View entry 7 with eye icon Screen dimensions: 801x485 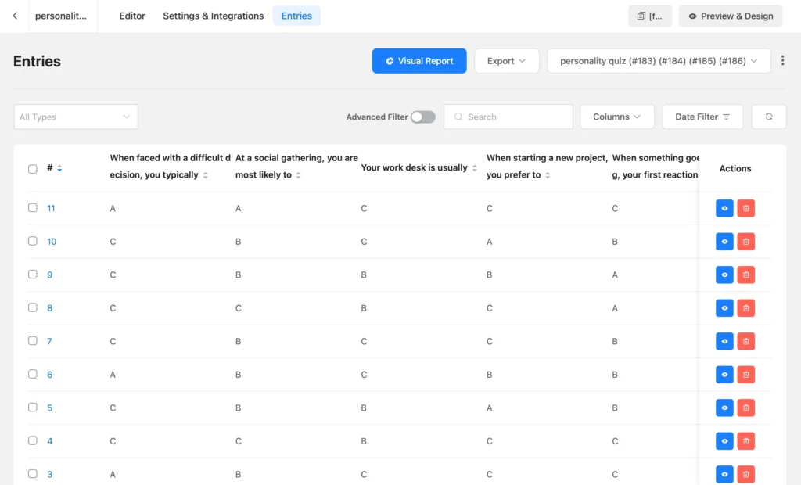click(724, 341)
